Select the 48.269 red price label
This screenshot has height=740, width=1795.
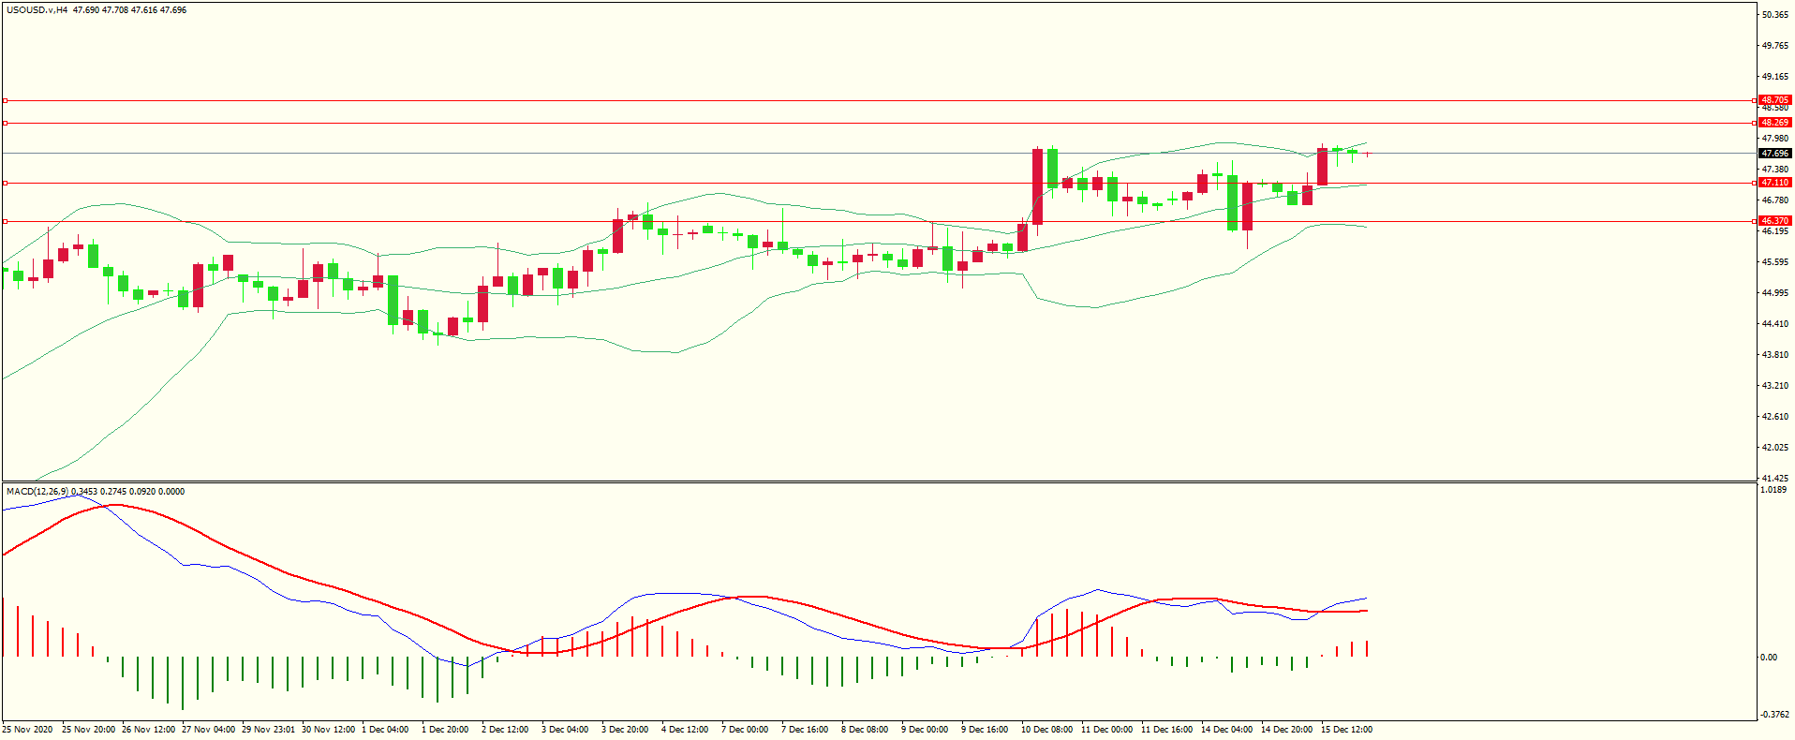tap(1774, 123)
